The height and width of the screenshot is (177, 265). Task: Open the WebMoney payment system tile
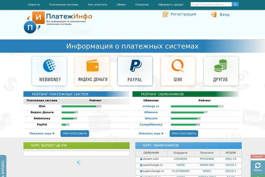pyautogui.click(x=49, y=71)
